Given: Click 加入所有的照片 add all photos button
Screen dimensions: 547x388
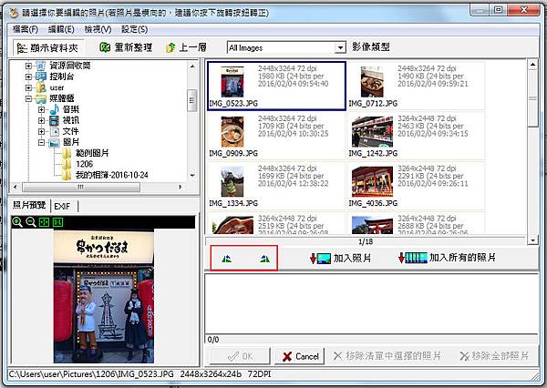Looking at the screenshot, I should click(448, 258).
